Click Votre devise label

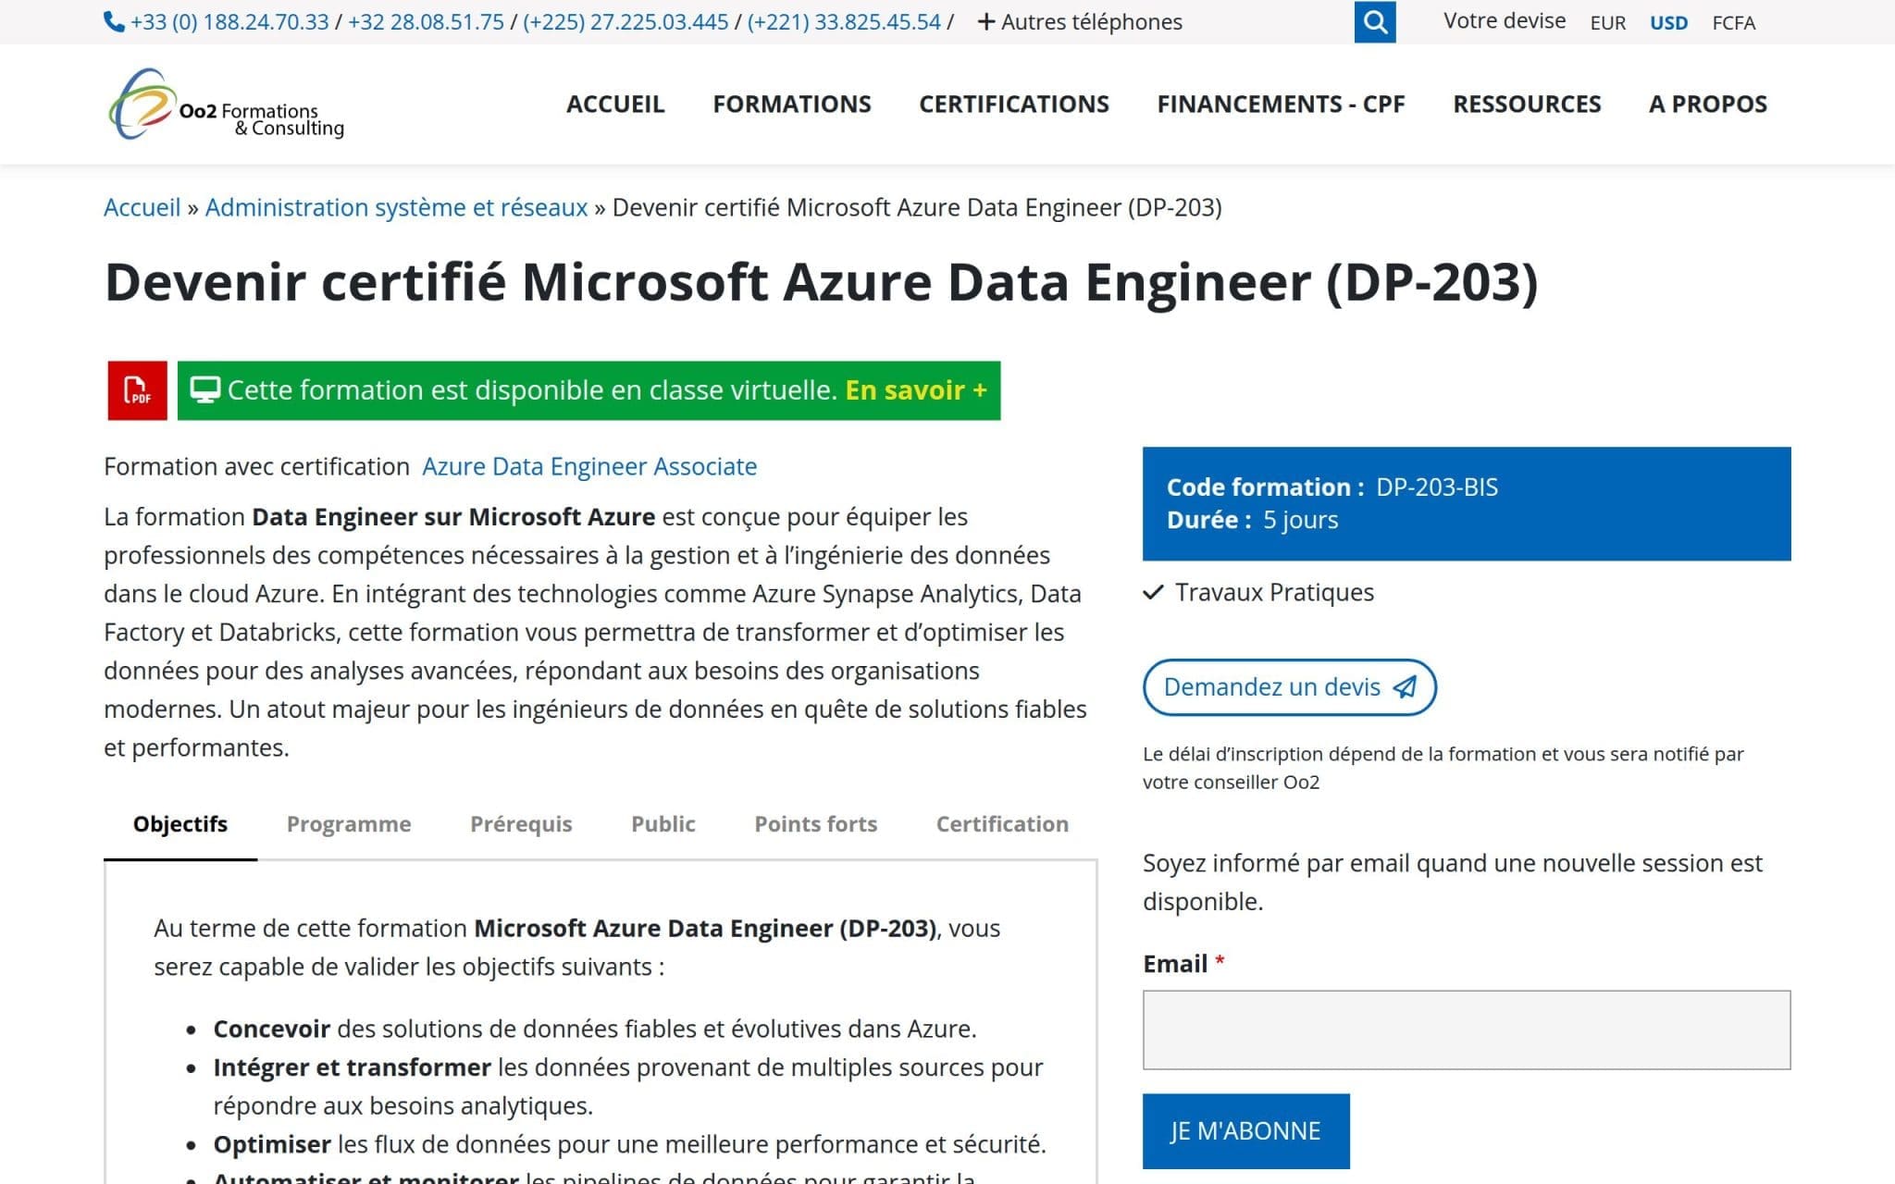(1505, 21)
